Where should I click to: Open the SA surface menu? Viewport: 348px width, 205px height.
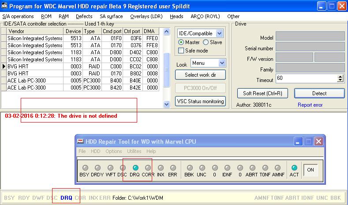[111, 16]
